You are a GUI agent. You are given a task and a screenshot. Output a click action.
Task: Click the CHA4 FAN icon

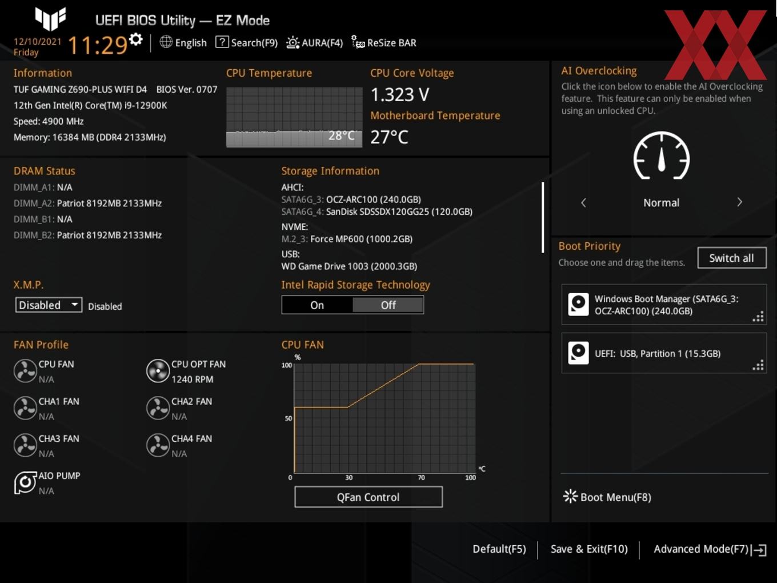tap(158, 445)
